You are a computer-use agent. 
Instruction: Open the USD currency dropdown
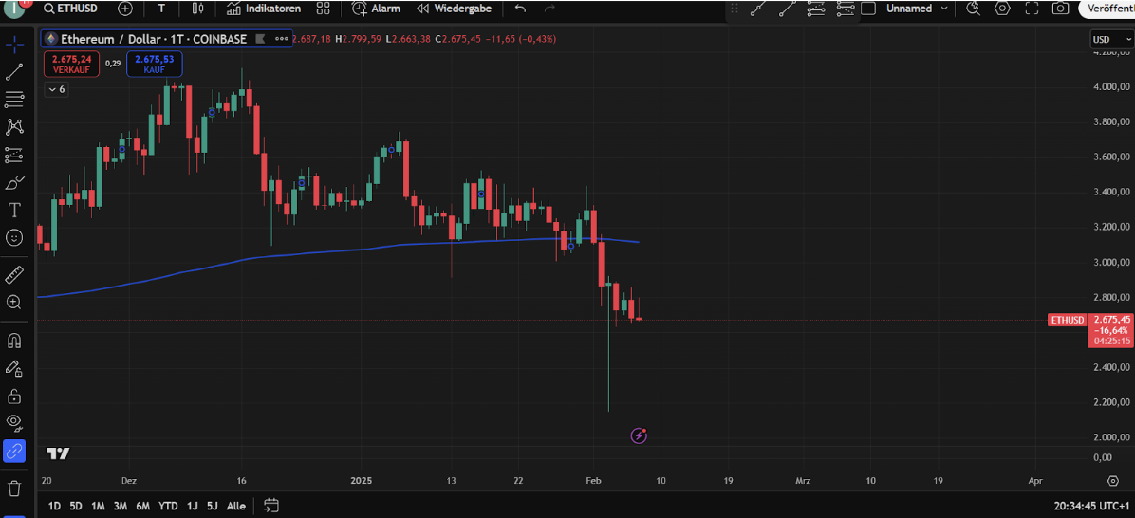pyautogui.click(x=1107, y=40)
